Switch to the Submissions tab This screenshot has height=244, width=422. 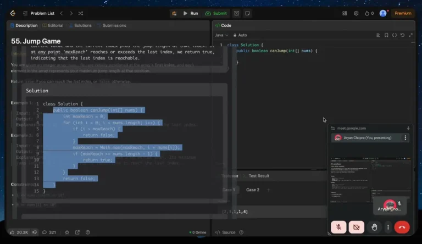[112, 25]
